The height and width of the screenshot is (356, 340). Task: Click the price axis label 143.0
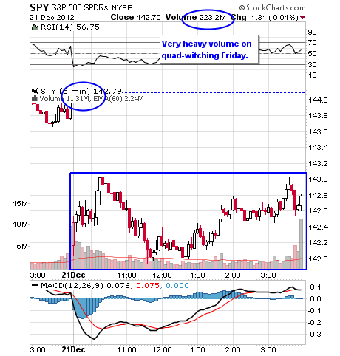[318, 179]
